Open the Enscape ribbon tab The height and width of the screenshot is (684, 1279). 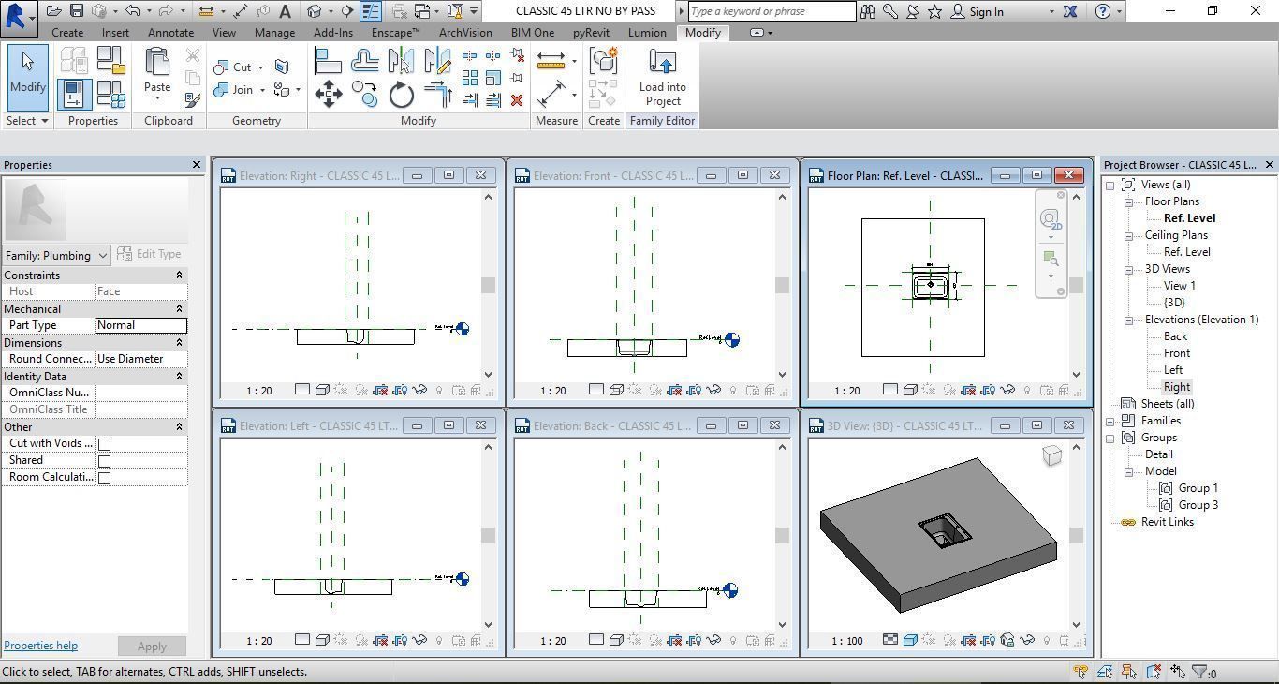click(395, 33)
